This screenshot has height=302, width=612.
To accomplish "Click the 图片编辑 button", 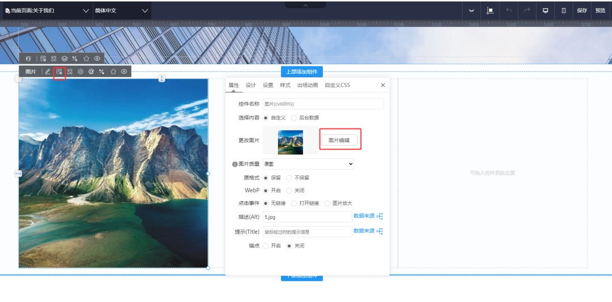I will (x=339, y=140).
